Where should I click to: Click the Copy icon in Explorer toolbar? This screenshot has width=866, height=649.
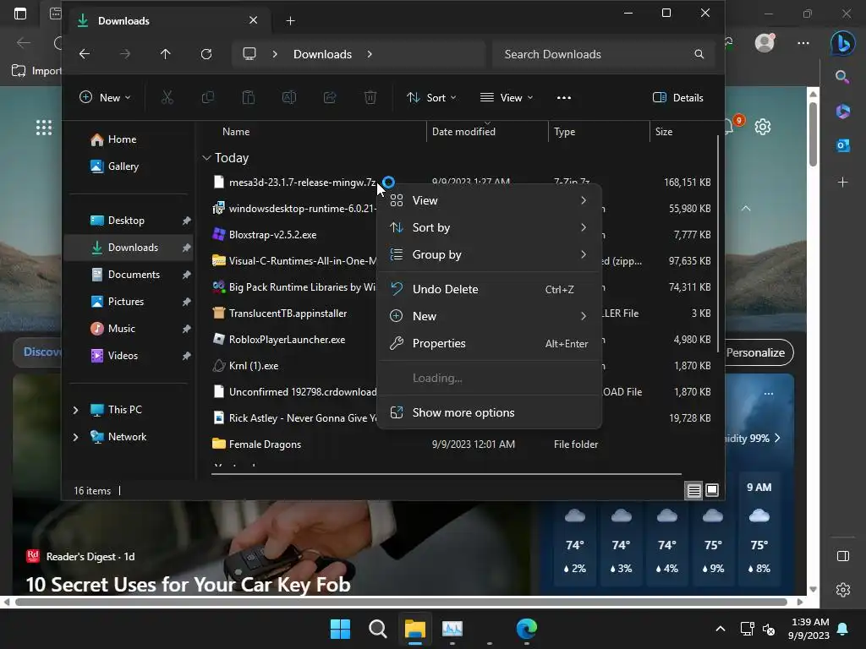click(208, 98)
